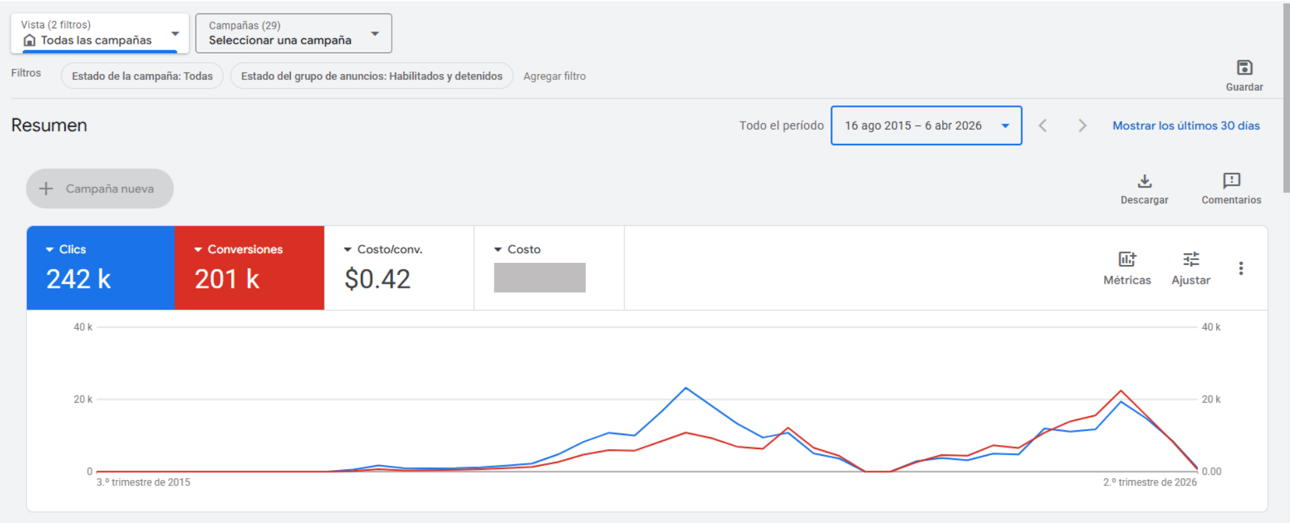Click the Descargar download icon
Screen dimensions: 1290x523
1144,181
